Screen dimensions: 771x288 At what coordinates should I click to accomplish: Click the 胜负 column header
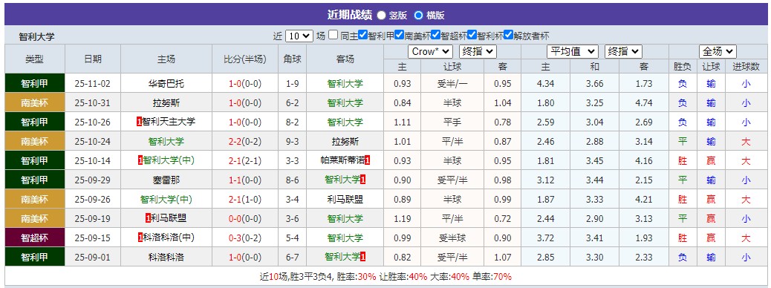click(x=682, y=66)
